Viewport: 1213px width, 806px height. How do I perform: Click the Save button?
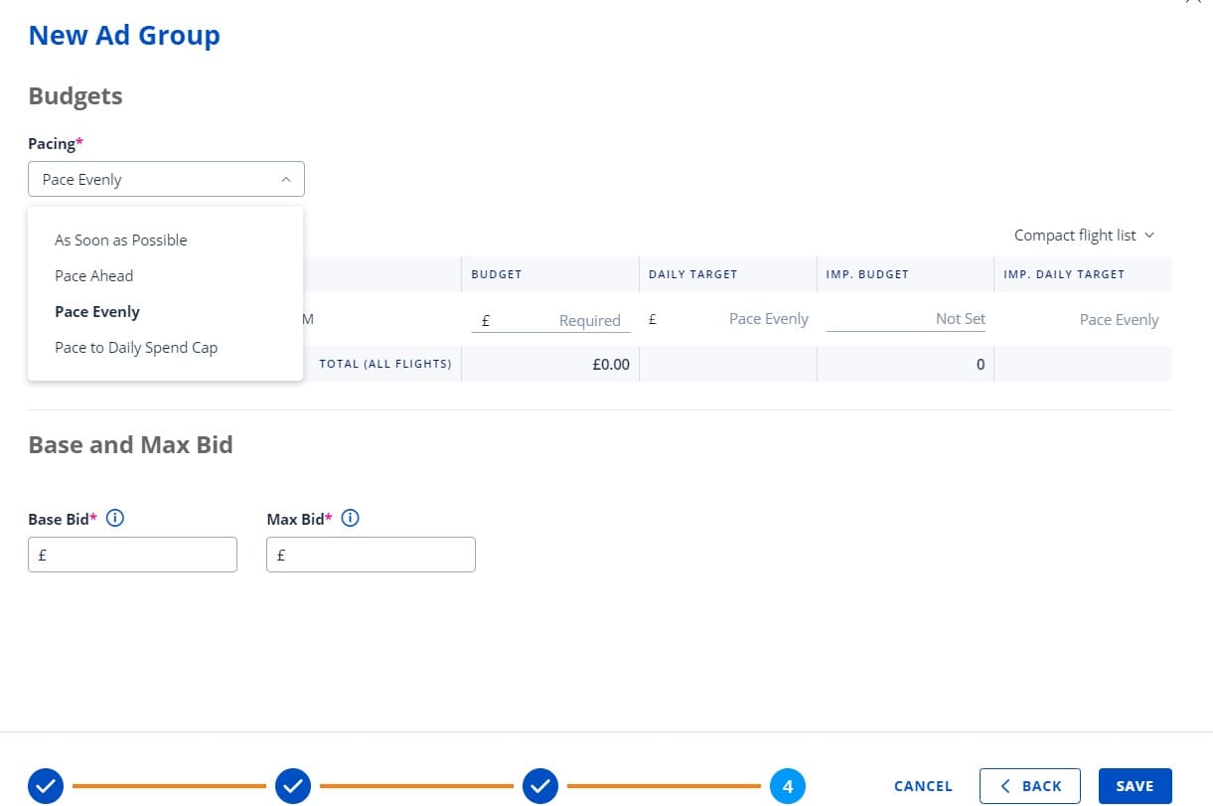pyautogui.click(x=1135, y=785)
